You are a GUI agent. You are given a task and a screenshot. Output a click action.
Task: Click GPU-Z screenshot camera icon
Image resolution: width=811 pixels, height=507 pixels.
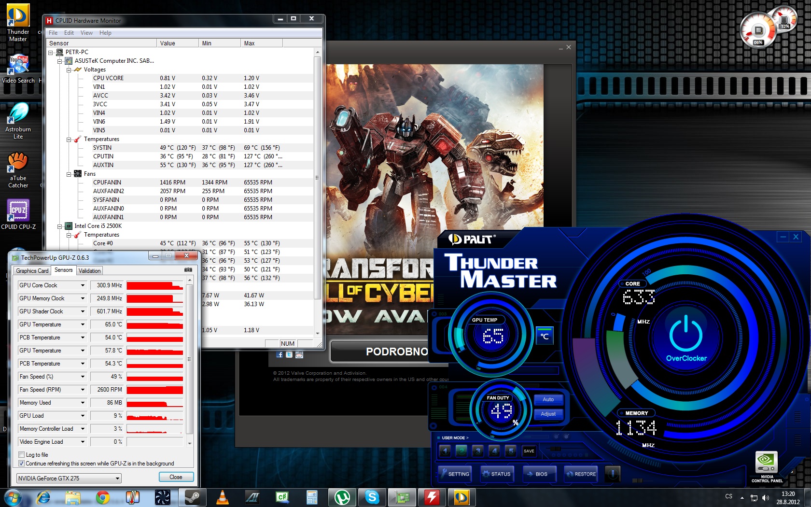click(x=188, y=270)
